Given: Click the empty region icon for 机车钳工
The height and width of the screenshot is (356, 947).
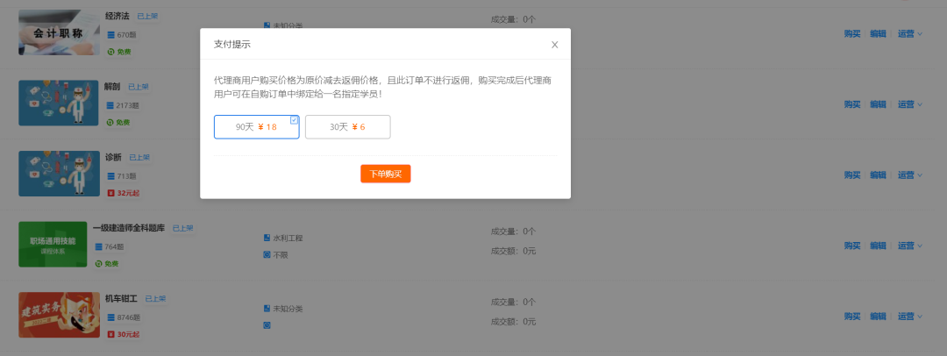Looking at the screenshot, I should pyautogui.click(x=267, y=325).
